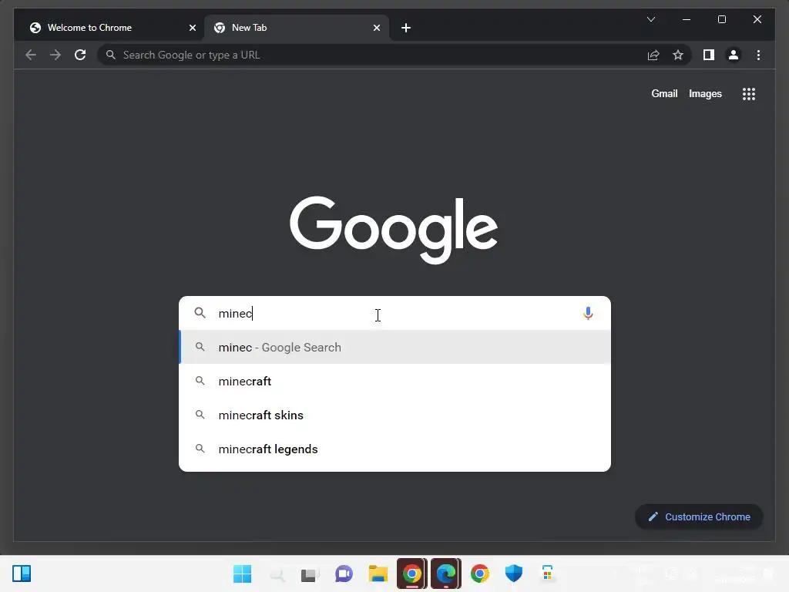Open the side panel
The width and height of the screenshot is (789, 592).
(x=709, y=55)
